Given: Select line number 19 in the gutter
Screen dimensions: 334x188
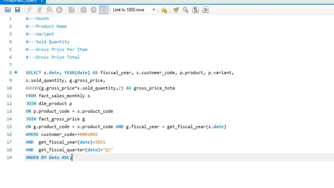Looking at the screenshot, I should pyautogui.click(x=9, y=157).
